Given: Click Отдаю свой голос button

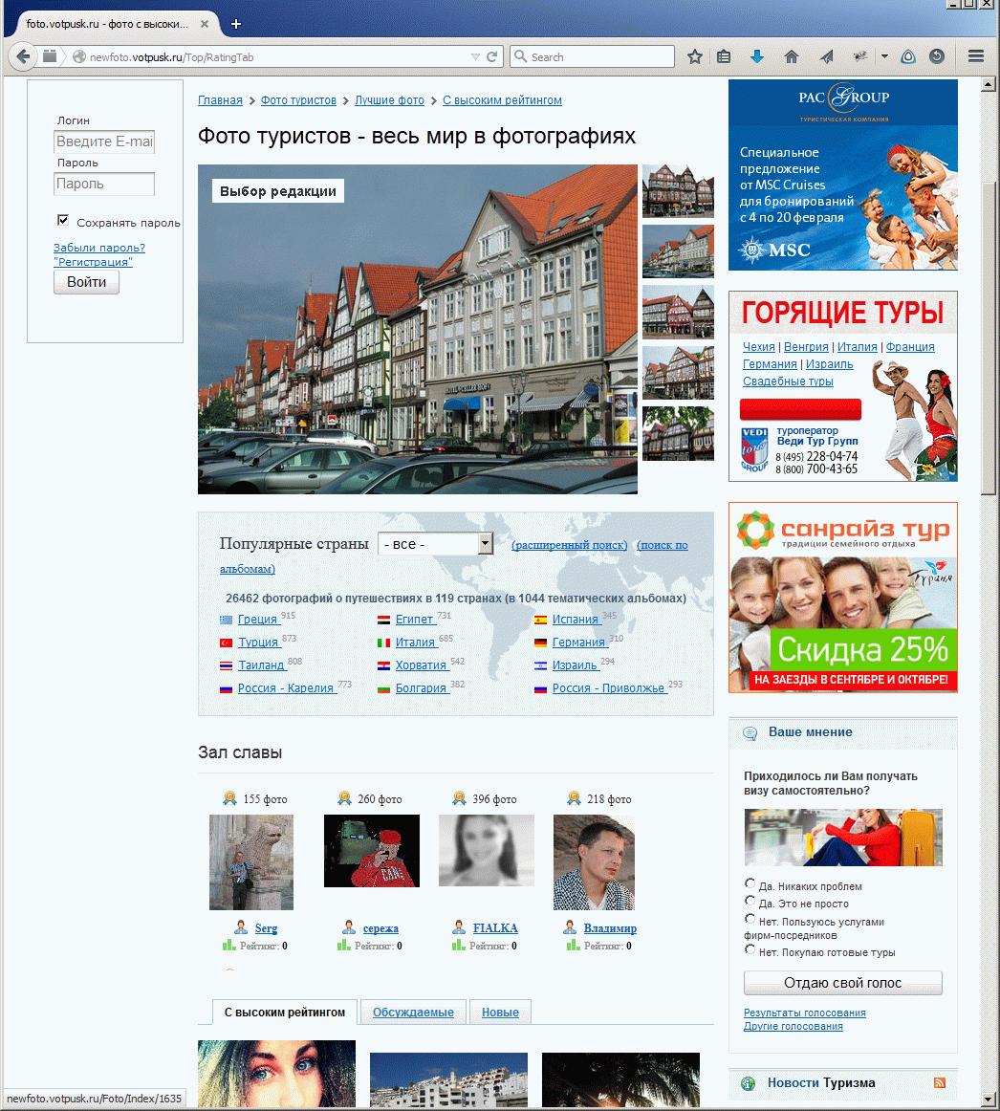Looking at the screenshot, I should pos(842,983).
